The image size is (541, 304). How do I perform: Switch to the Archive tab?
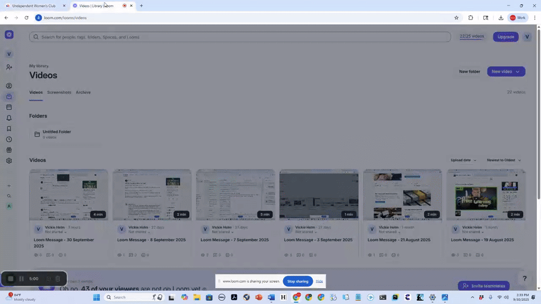click(83, 92)
